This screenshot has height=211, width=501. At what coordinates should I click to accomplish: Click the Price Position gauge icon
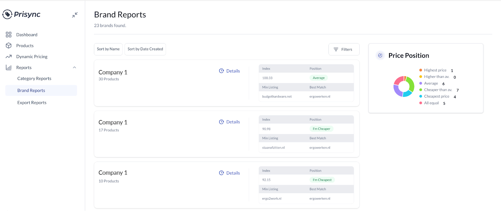coord(380,55)
